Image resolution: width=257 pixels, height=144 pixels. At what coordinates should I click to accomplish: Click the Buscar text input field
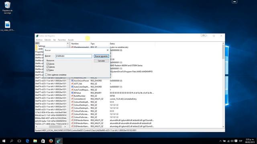(73, 56)
